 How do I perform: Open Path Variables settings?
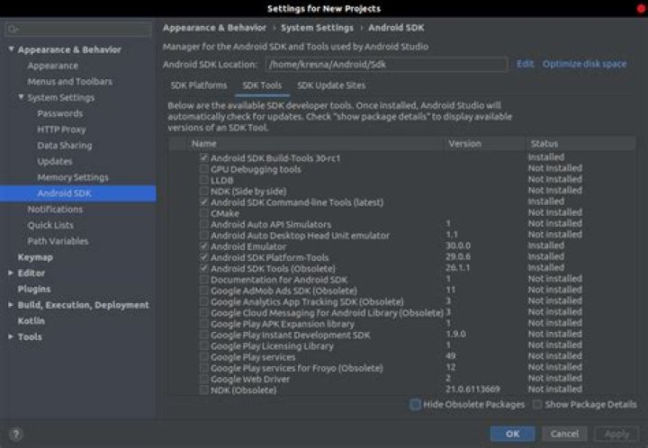[x=58, y=241]
